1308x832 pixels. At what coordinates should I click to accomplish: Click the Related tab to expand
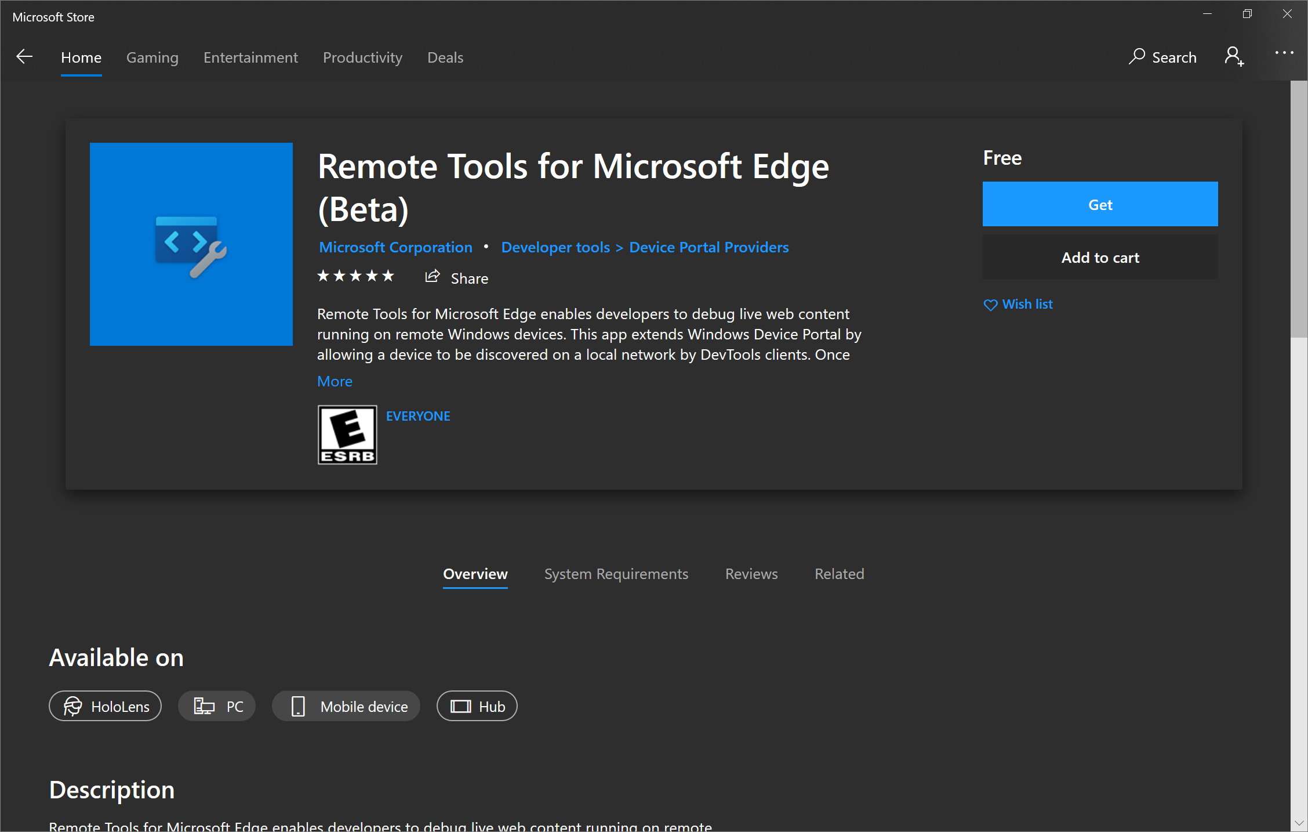click(x=838, y=573)
